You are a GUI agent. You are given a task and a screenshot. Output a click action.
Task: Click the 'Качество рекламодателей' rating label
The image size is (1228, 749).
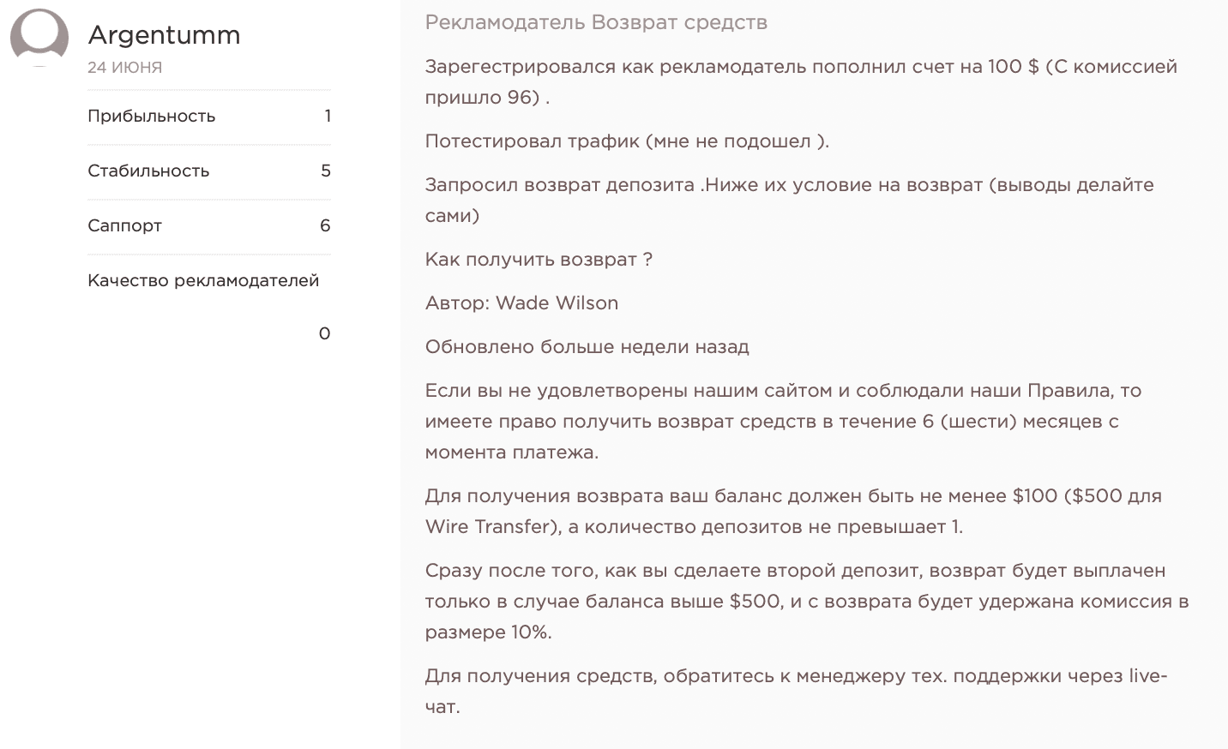pos(203,281)
